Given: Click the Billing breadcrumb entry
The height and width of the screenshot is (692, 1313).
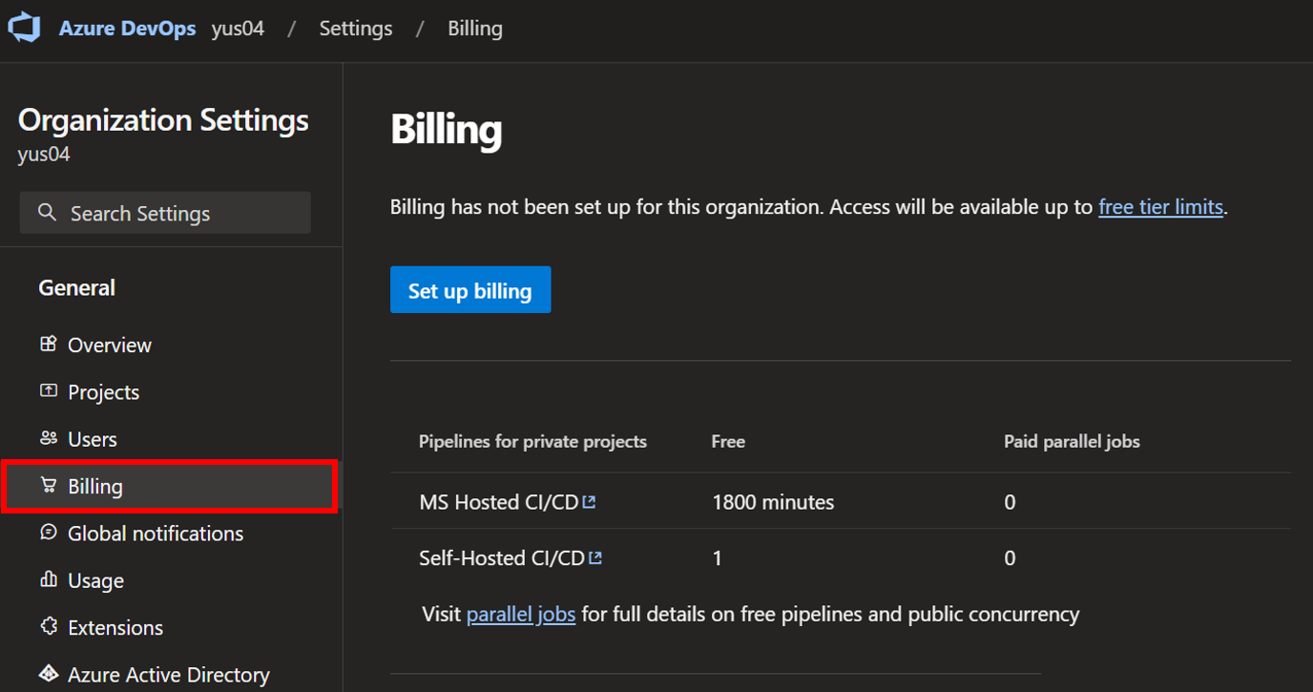Looking at the screenshot, I should click(x=474, y=28).
